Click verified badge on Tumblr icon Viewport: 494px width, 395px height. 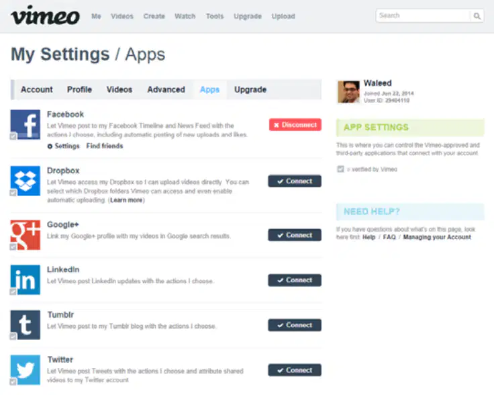[13, 337]
